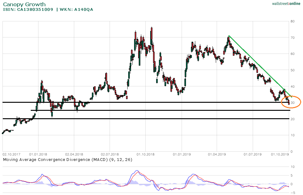The image size is (303, 195).
Task: Click the "Canopy Growth" chart title
Action: (24, 4)
